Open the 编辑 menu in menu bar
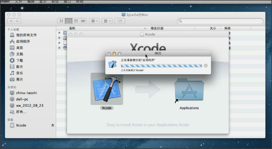Screen dimensions: 272x149 click(x=31, y=2)
